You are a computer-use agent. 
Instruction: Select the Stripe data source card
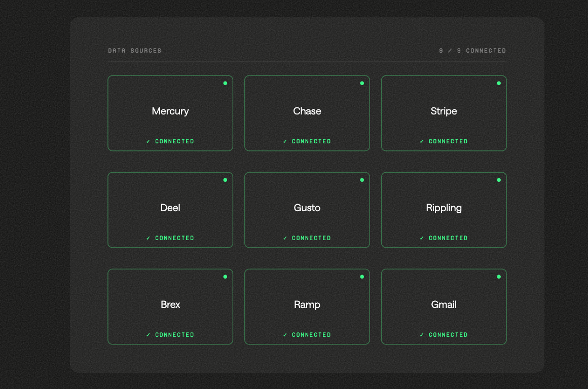click(x=444, y=113)
